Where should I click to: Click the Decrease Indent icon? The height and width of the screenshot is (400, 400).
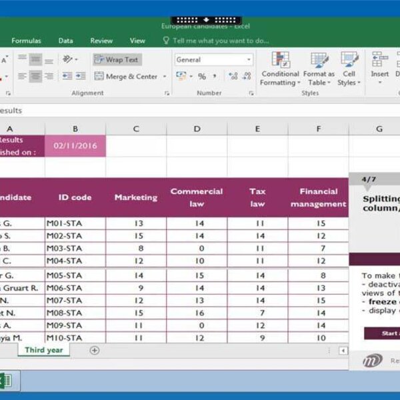tap(67, 76)
